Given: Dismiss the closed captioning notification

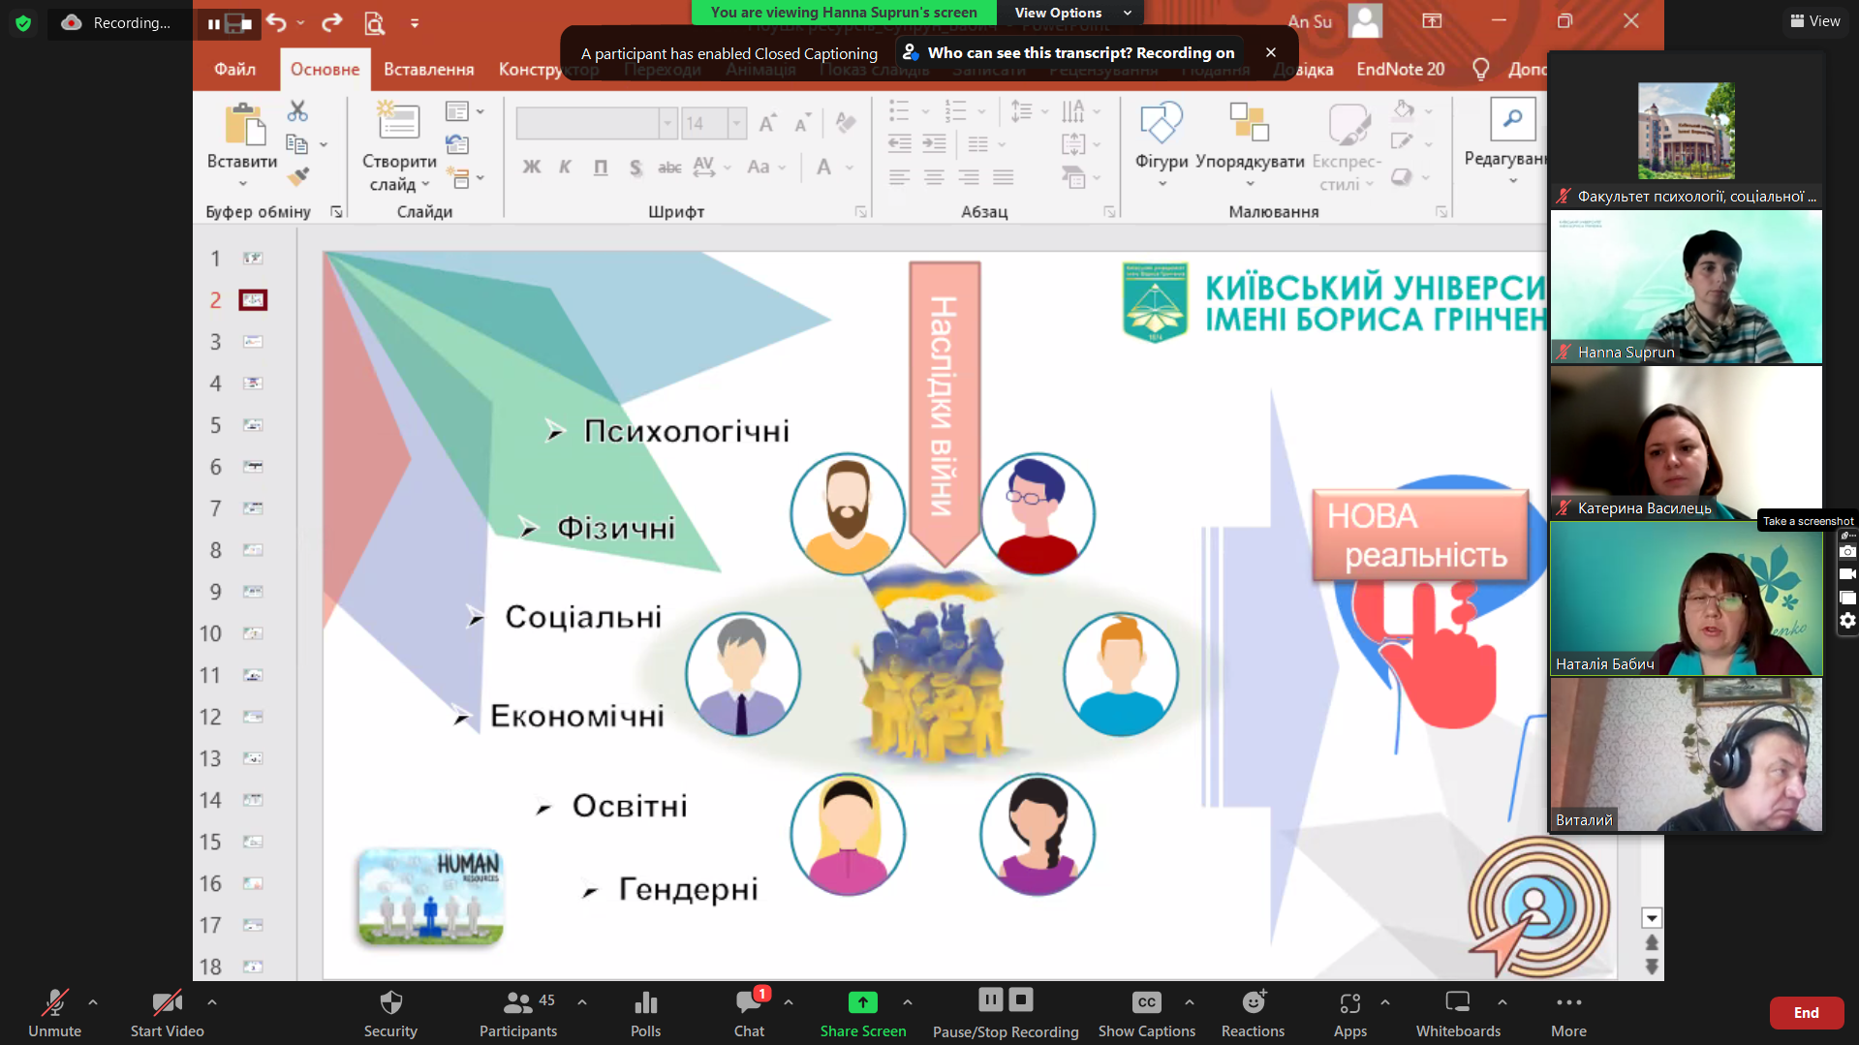Looking at the screenshot, I should point(1271,52).
